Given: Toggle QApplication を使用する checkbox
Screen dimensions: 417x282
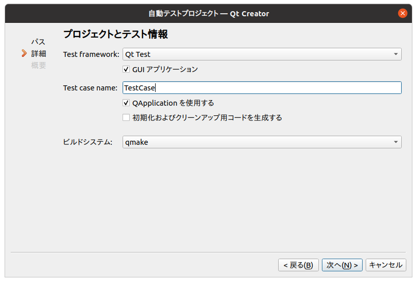Looking at the screenshot, I should [x=126, y=103].
